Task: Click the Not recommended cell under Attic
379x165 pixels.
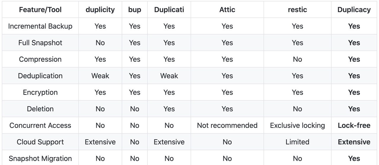Action: pyautogui.click(x=227, y=126)
